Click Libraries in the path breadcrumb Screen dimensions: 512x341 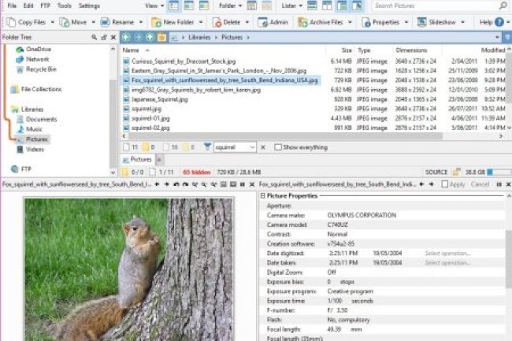199,38
